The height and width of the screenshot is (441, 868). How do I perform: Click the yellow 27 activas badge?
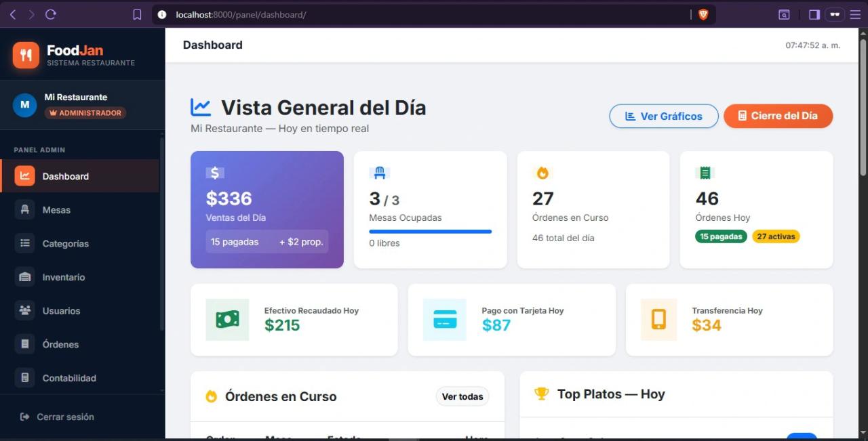tap(776, 236)
